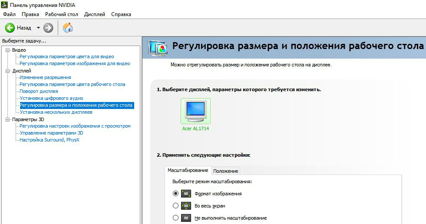Viewport: 426px width, 224px height.
Task: Open the "Управление параметрами 3D" task
Action: tap(51, 133)
